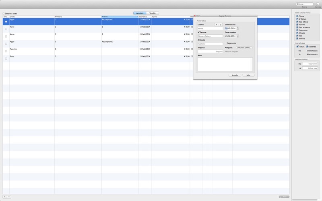
Task: Click the Salva button
Action: [248, 75]
